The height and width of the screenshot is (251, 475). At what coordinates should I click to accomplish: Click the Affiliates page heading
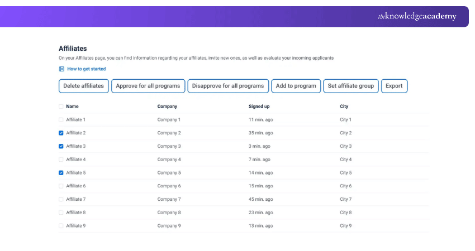[73, 49]
